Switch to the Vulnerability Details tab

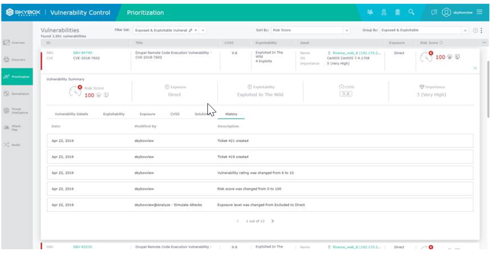(x=71, y=114)
